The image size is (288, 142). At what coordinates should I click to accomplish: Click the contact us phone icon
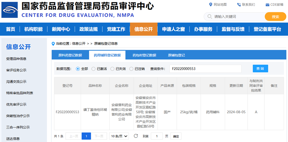(239, 4)
